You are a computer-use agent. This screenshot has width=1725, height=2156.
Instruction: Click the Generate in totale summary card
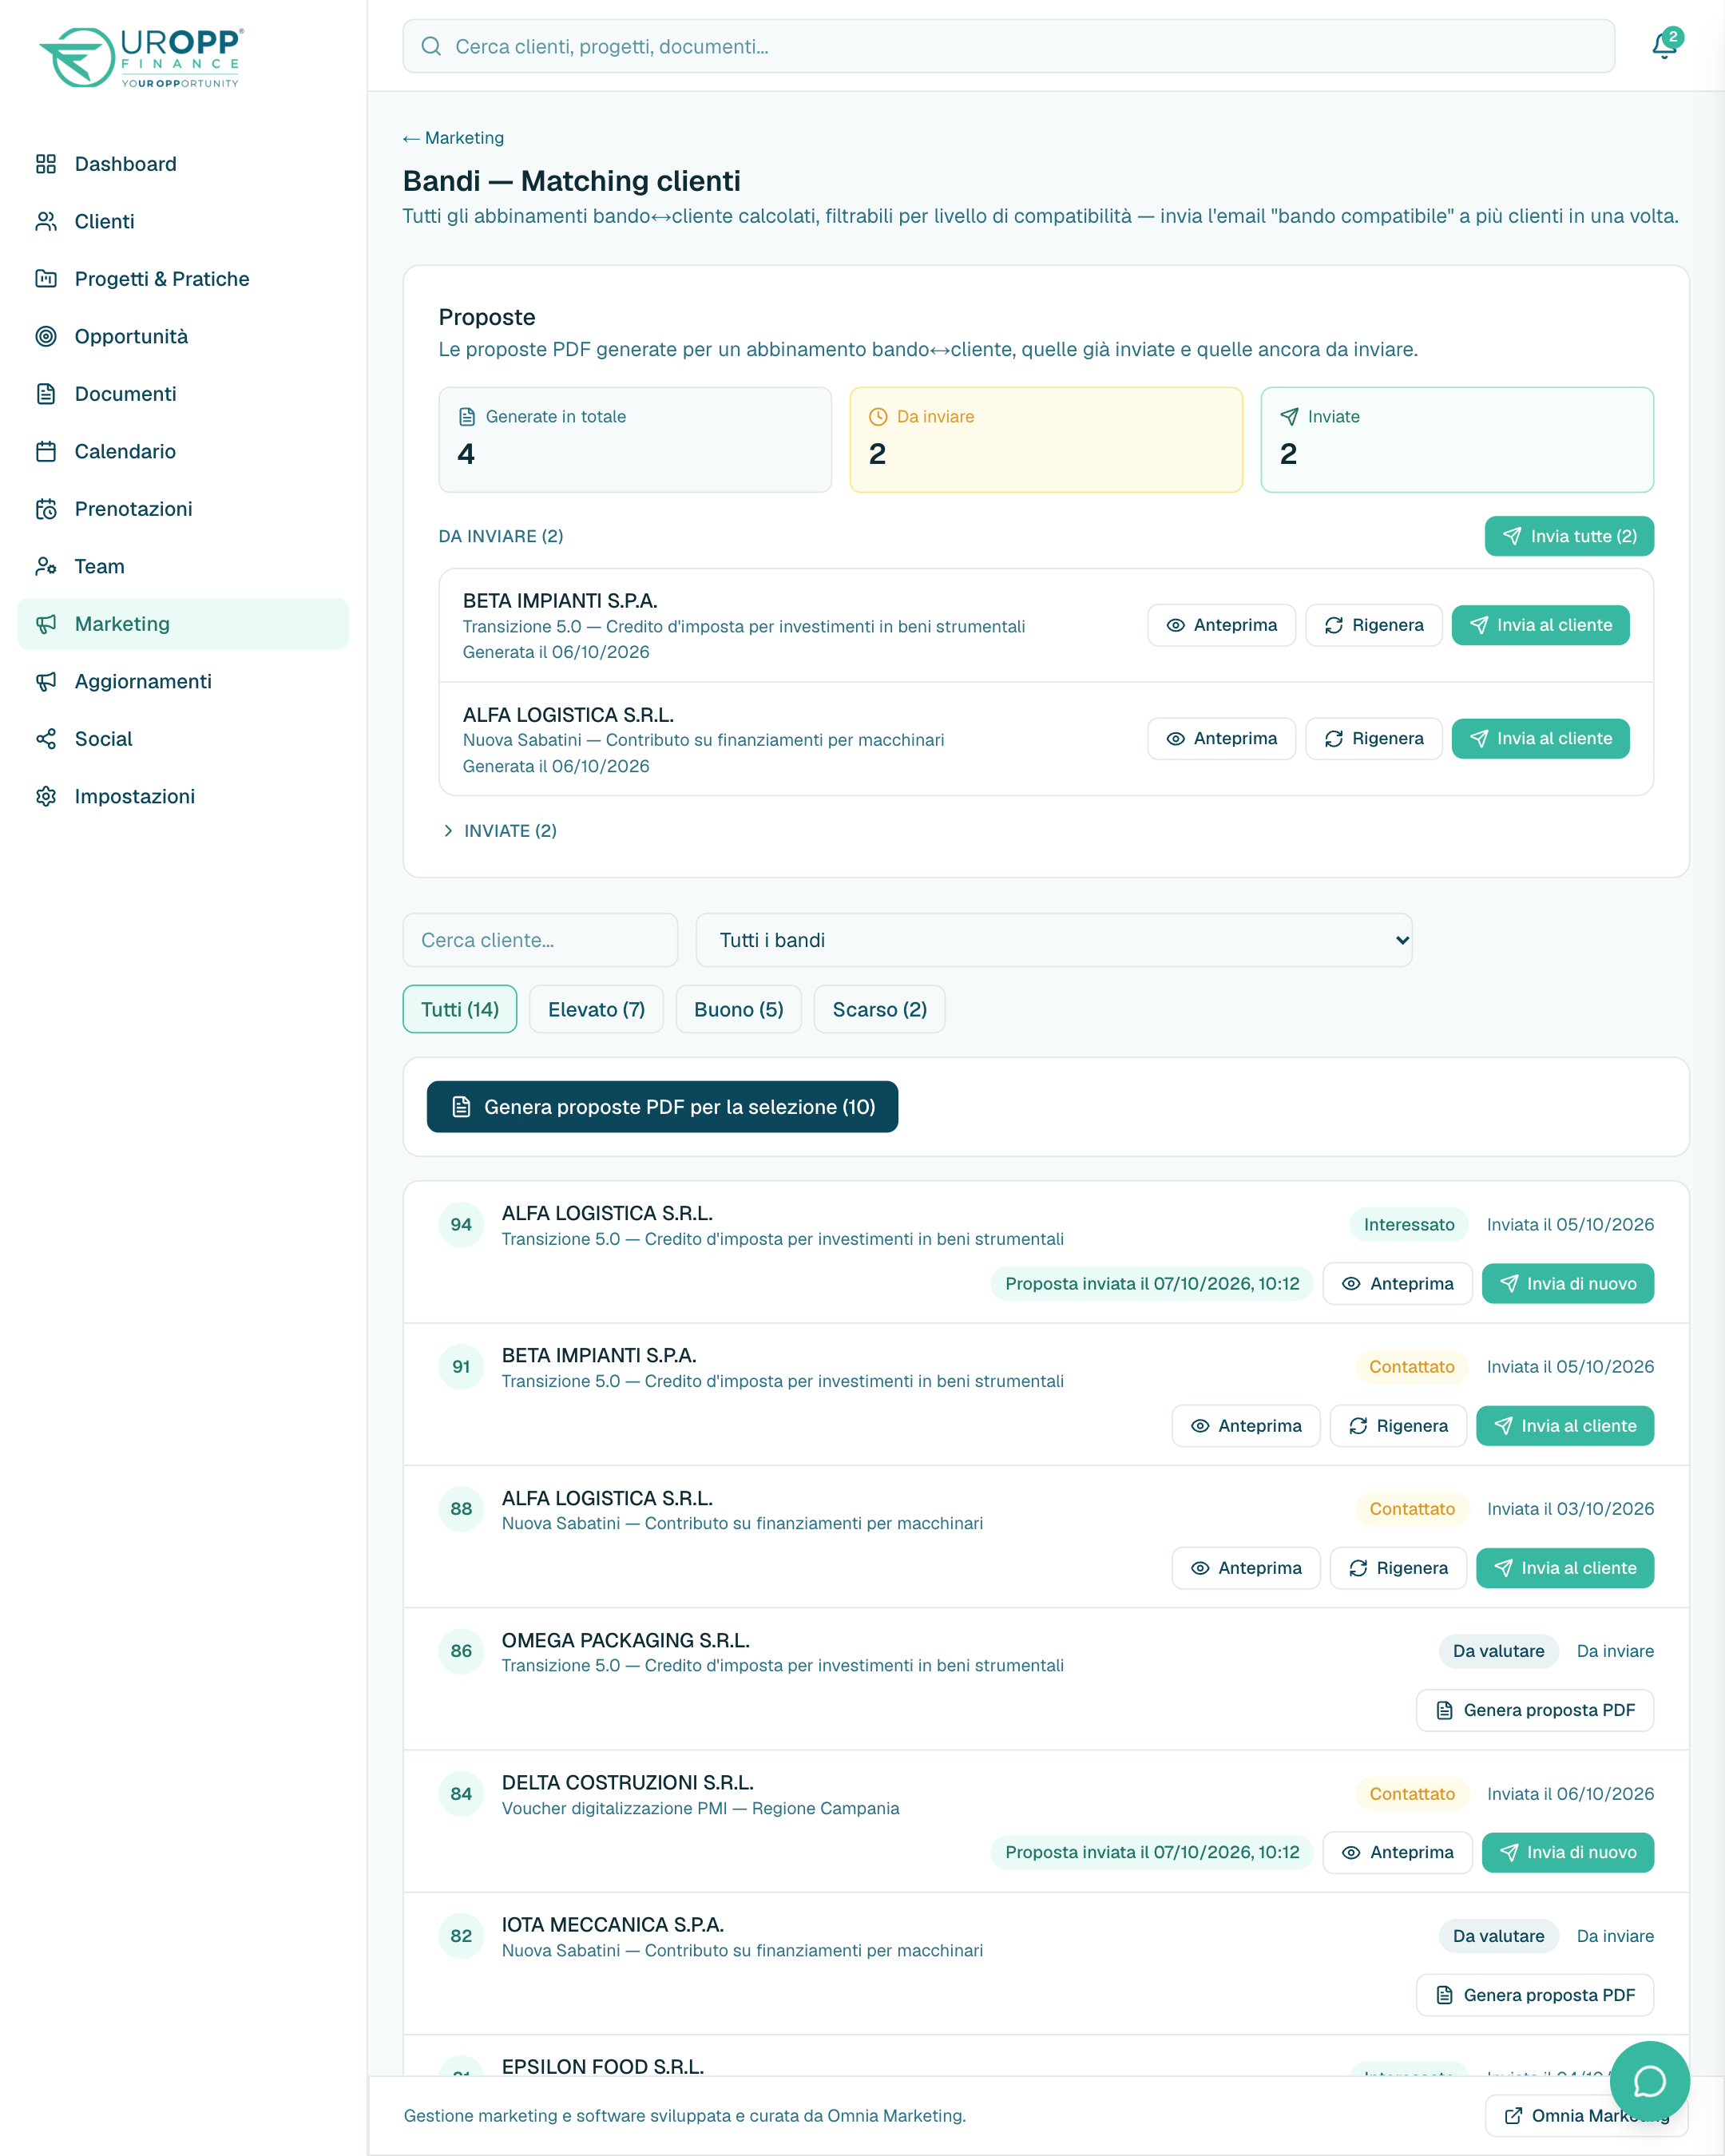(635, 440)
